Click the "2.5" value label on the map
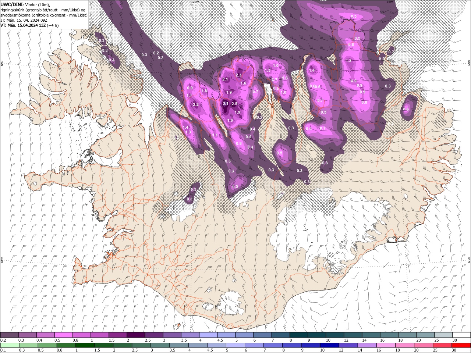Image resolution: width=471 pixels, height=353 pixels. (235, 104)
